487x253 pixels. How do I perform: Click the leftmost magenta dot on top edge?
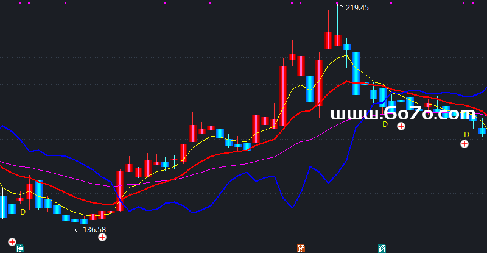click(x=19, y=4)
